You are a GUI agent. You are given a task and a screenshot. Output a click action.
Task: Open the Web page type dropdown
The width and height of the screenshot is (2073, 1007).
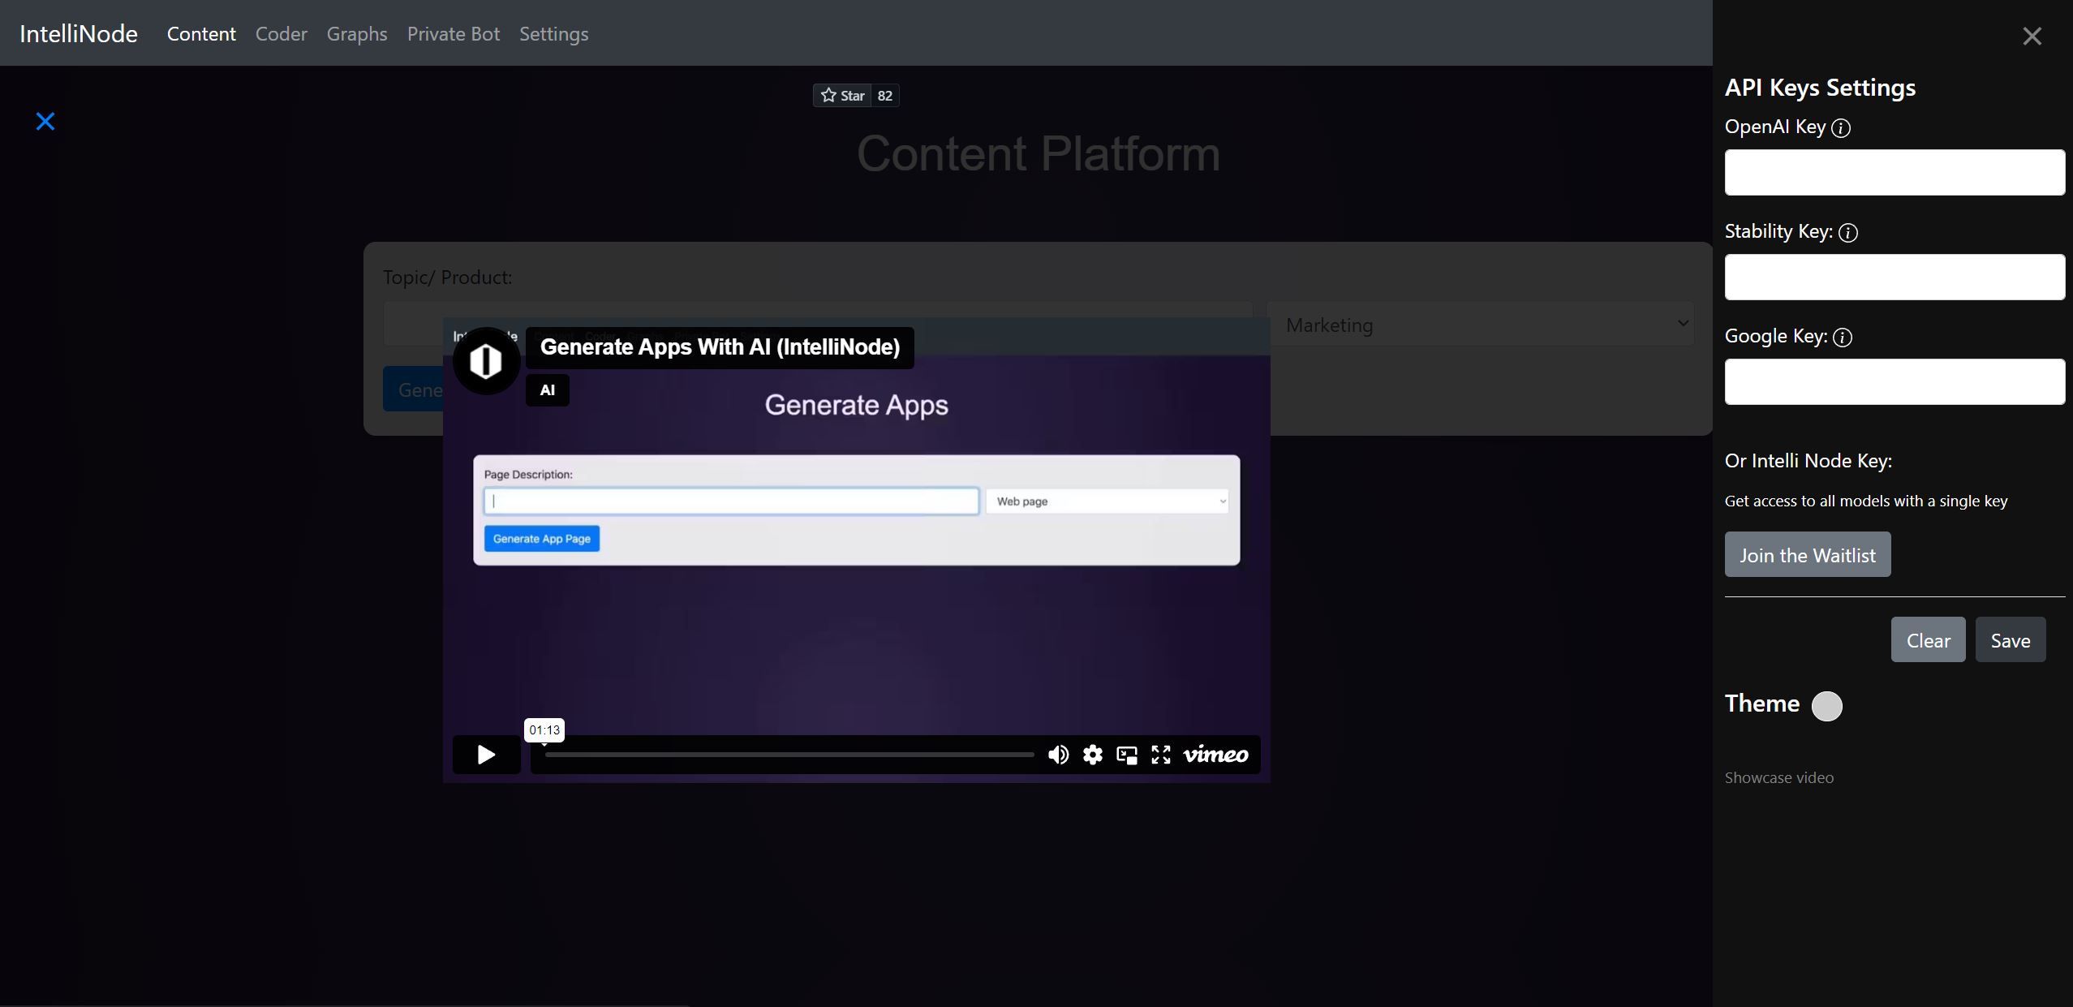pyautogui.click(x=1105, y=501)
